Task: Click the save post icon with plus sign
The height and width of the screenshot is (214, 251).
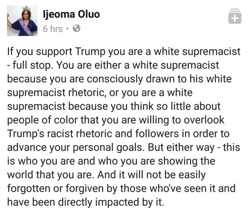Action: (x=235, y=16)
